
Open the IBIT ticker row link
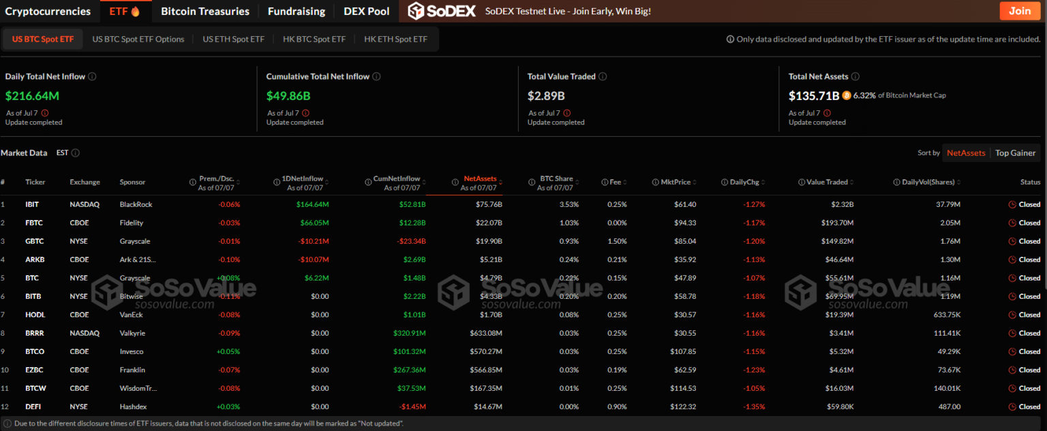coord(32,204)
